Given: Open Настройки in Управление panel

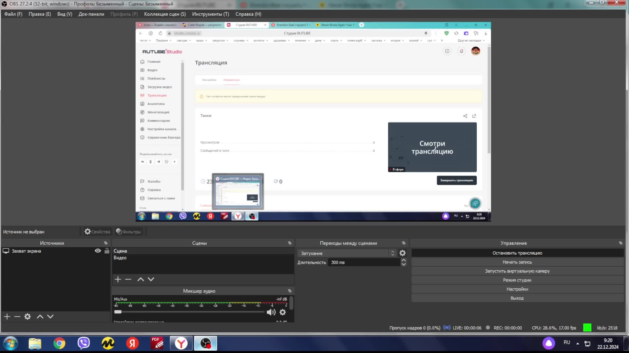Looking at the screenshot, I should coord(517,289).
